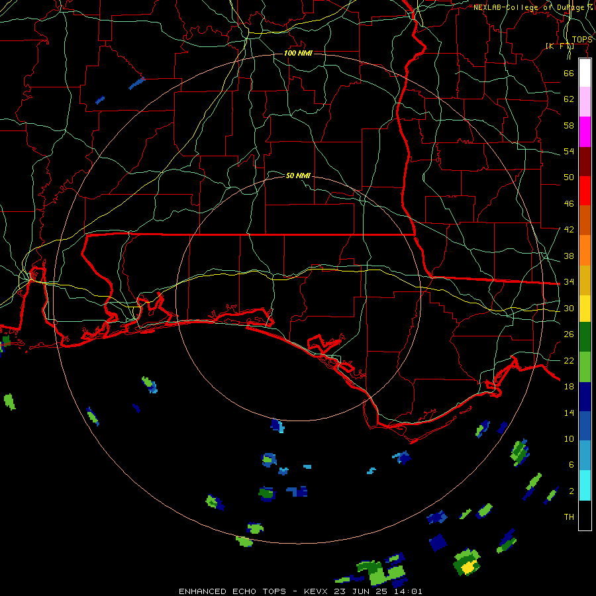
Task: Click the white swatch beside the 66 label
Action: (585, 73)
